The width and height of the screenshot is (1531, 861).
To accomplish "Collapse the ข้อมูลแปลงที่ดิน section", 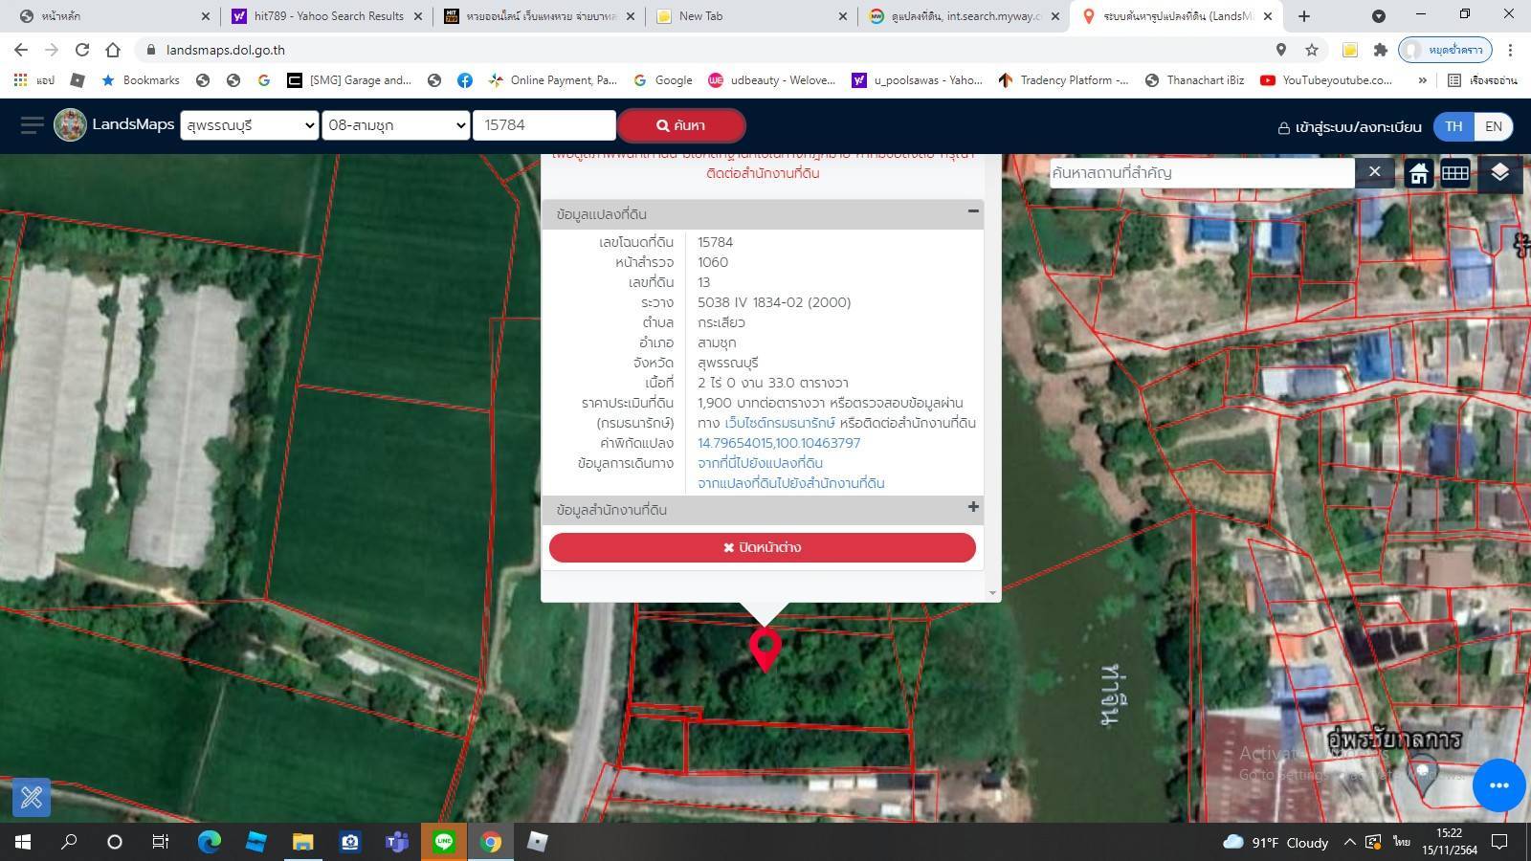I will 973,211.
